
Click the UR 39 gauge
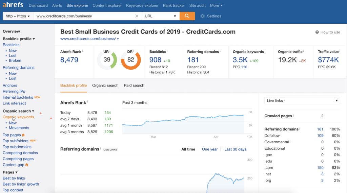click(107, 59)
